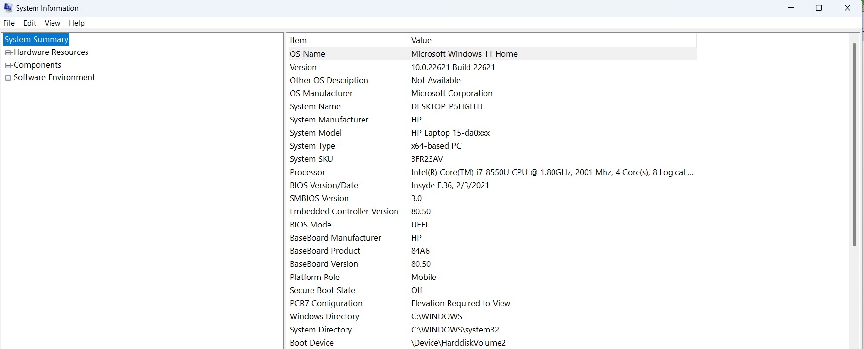Select the Windows Directory row
The height and width of the screenshot is (349, 864).
[x=491, y=316]
